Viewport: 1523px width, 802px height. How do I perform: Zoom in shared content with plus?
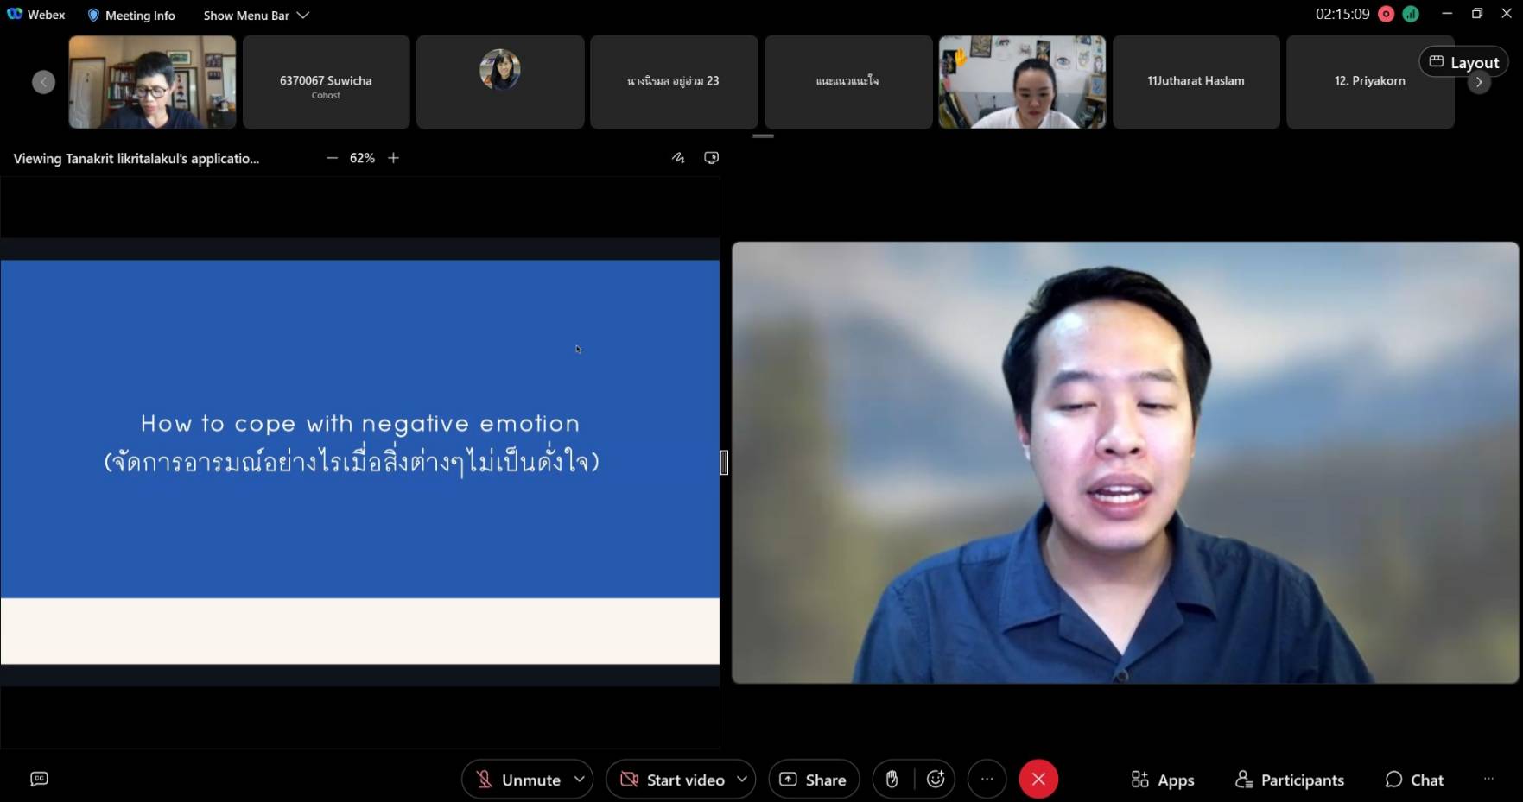pos(394,158)
